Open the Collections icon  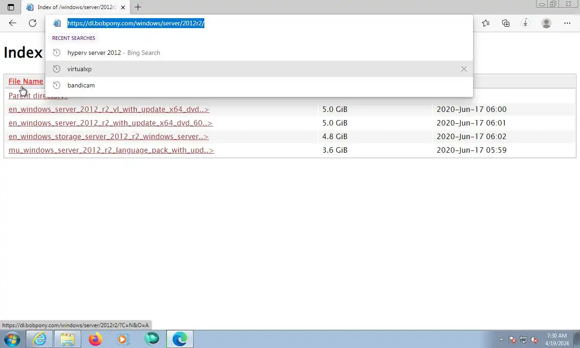click(x=506, y=23)
